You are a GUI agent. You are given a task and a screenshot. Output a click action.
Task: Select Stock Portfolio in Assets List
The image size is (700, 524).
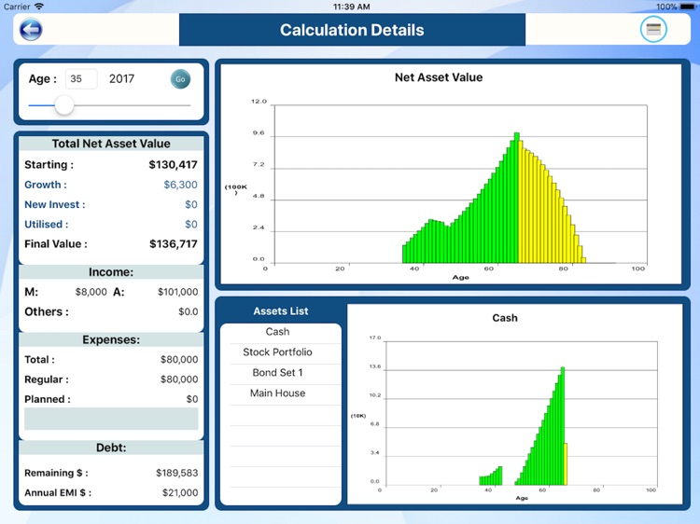tap(278, 352)
